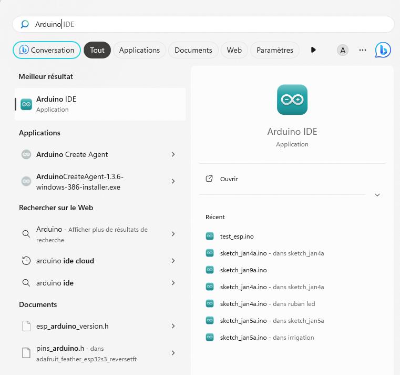Screen dimensions: 400x375
Task: Open the Bing chat icon at top right
Action: (x=383, y=50)
